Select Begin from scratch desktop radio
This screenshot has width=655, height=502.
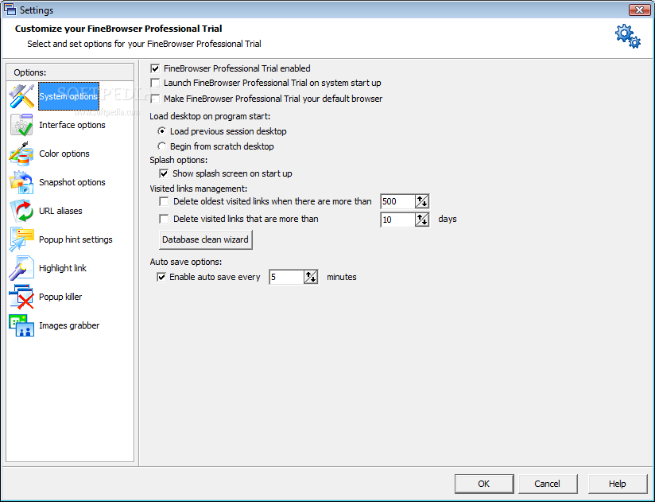point(161,146)
